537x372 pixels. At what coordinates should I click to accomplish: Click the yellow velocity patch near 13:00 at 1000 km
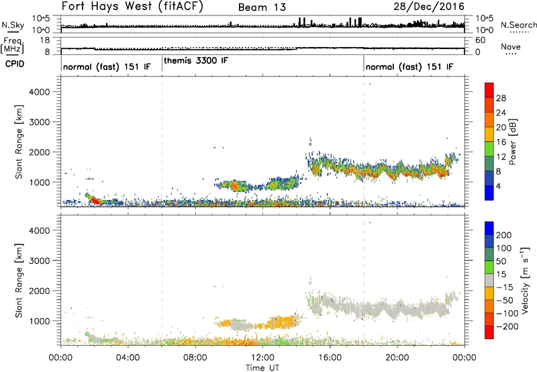pyautogui.click(x=281, y=322)
